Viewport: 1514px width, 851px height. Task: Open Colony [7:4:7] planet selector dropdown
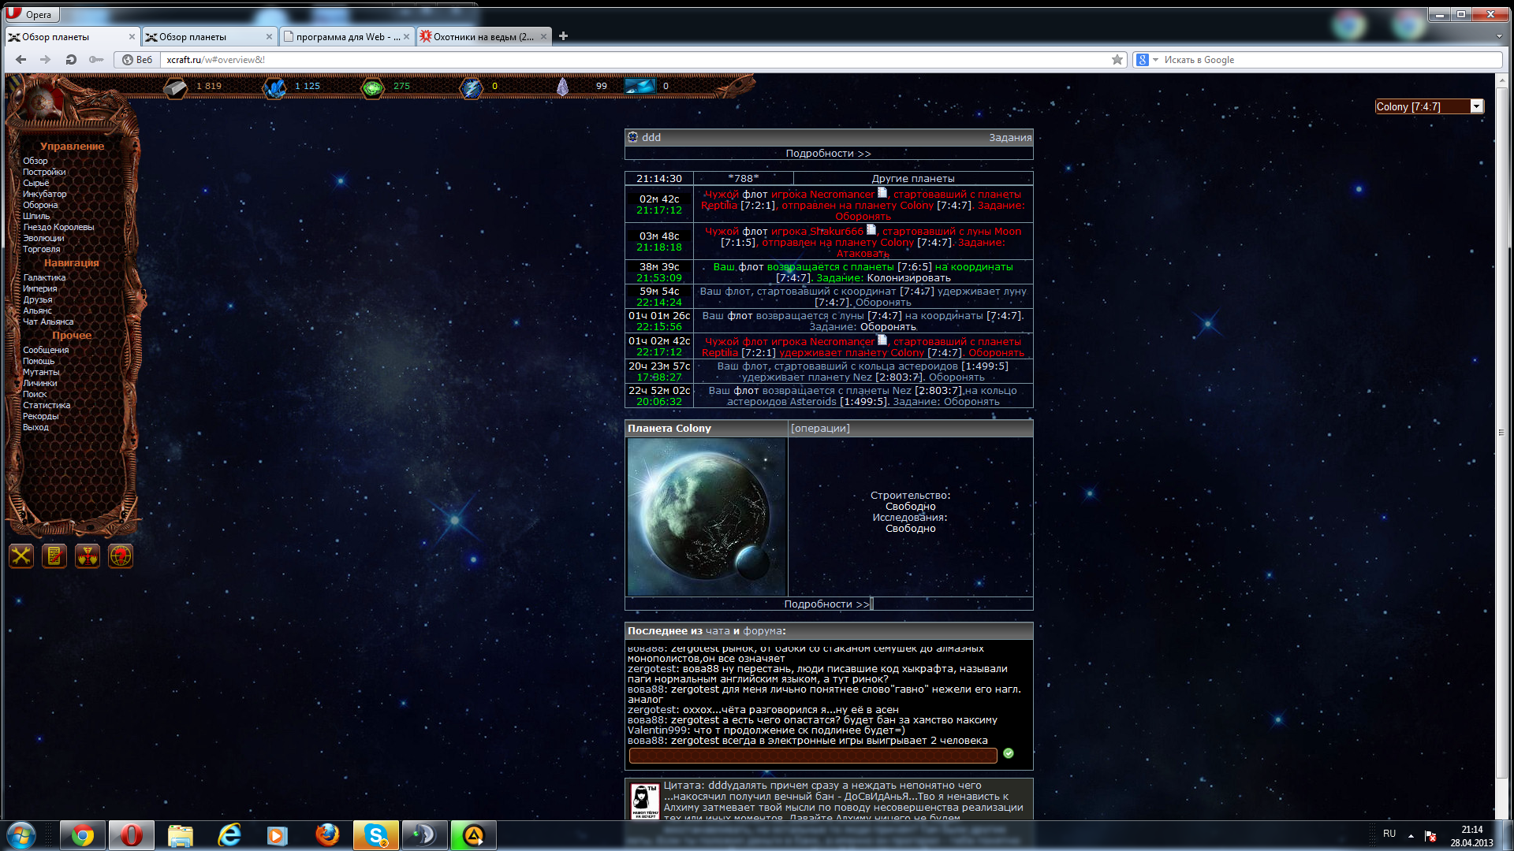(1429, 106)
